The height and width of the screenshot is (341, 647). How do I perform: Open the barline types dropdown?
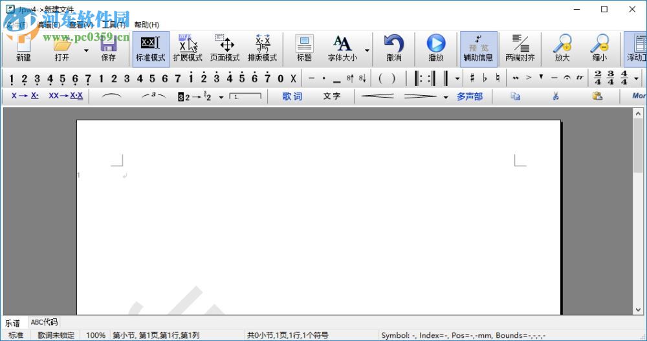457,78
